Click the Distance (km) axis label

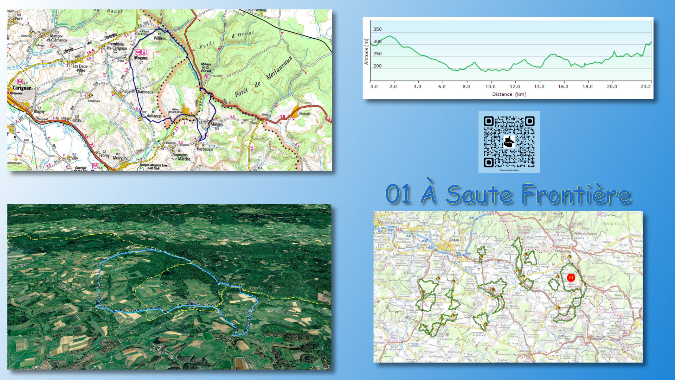509,94
